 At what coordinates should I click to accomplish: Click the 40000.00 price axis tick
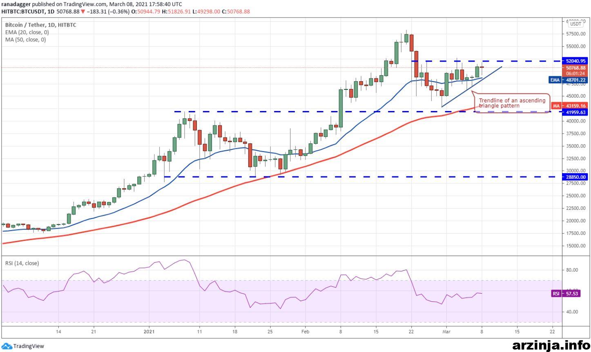[576, 121]
